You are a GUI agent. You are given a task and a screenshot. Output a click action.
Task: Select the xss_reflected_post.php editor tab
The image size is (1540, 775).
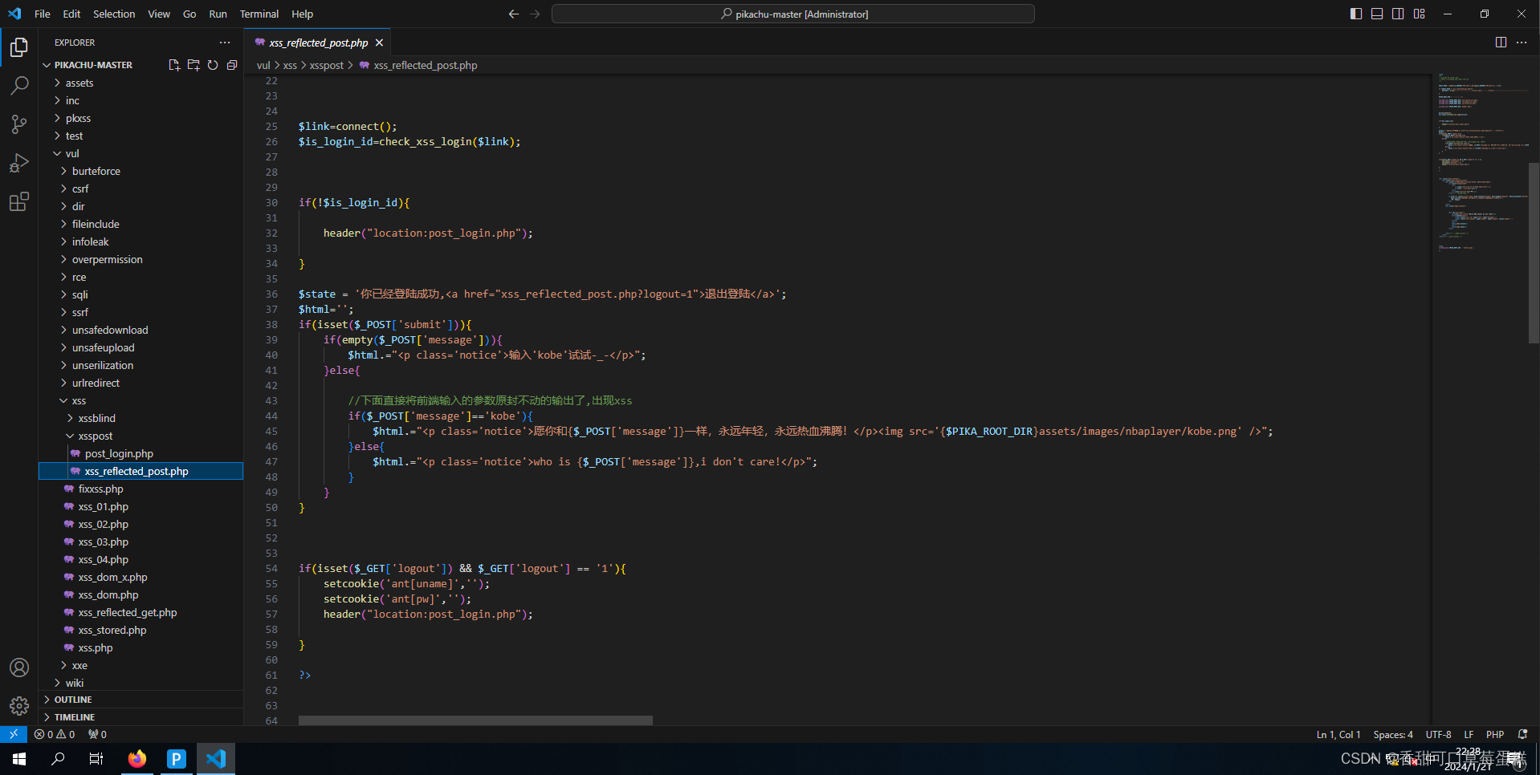coord(318,43)
